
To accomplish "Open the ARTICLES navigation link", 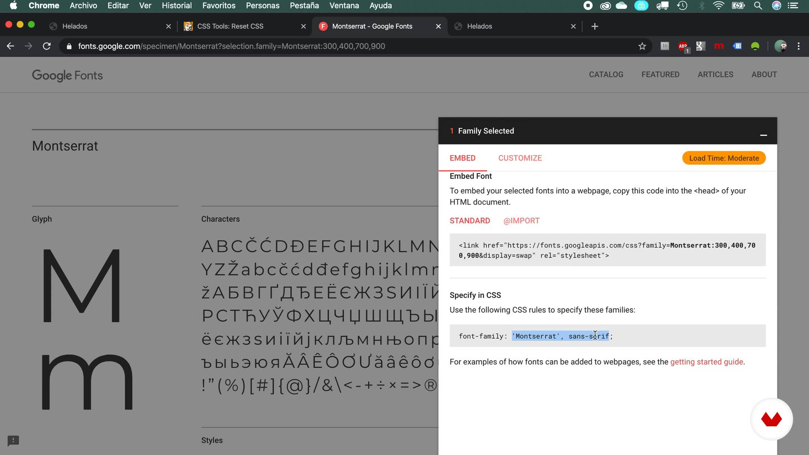I will tap(715, 75).
